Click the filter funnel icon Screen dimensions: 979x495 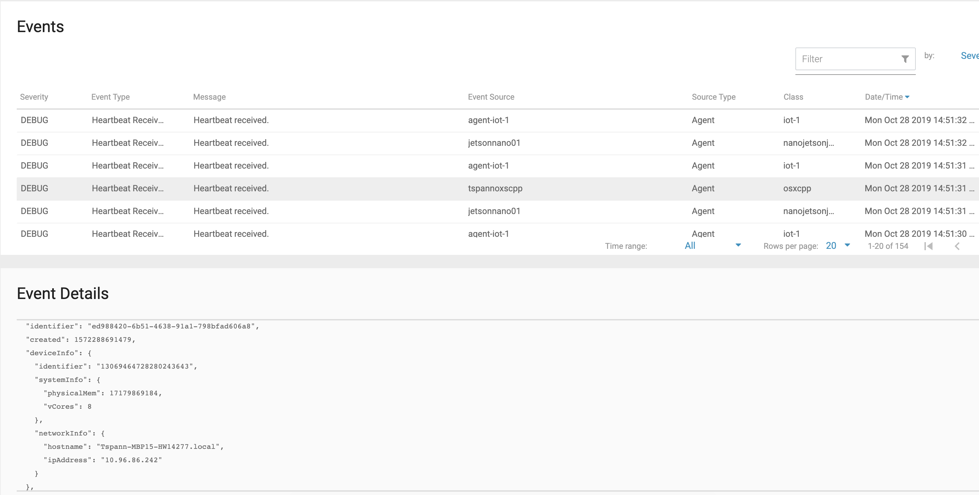(x=905, y=59)
